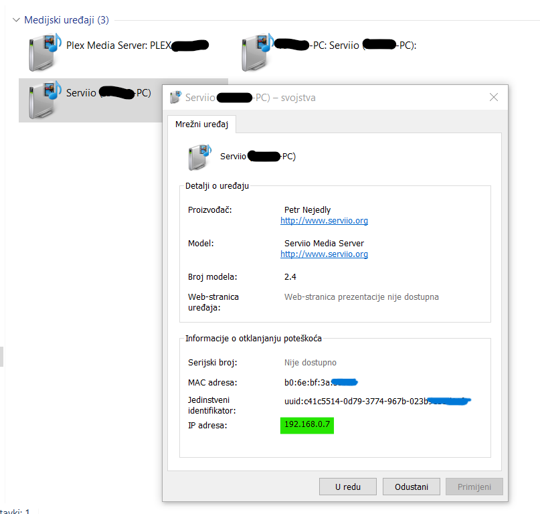Click Informacije o otklanjanju poteškoća group title
540x514 pixels.
tap(254, 339)
